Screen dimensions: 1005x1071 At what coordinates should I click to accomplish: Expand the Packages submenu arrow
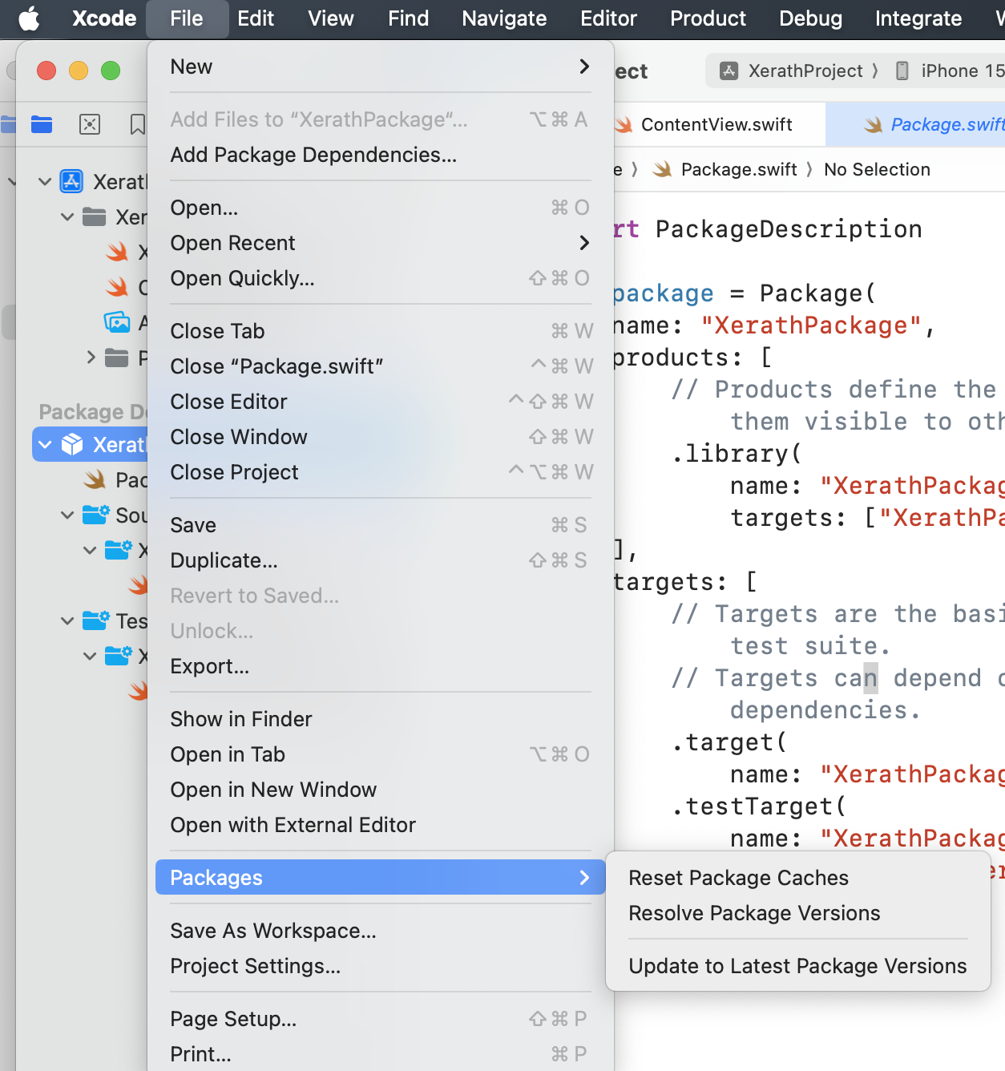(x=584, y=878)
